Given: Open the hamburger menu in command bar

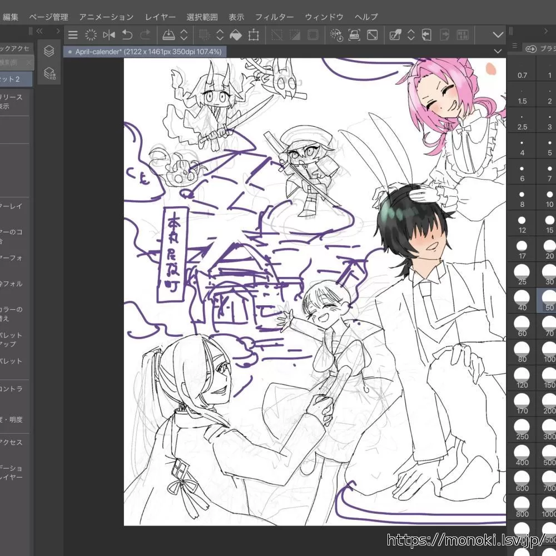Looking at the screenshot, I should pos(73,35).
